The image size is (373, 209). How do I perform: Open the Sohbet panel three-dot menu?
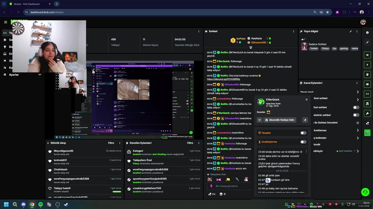[x=293, y=31]
